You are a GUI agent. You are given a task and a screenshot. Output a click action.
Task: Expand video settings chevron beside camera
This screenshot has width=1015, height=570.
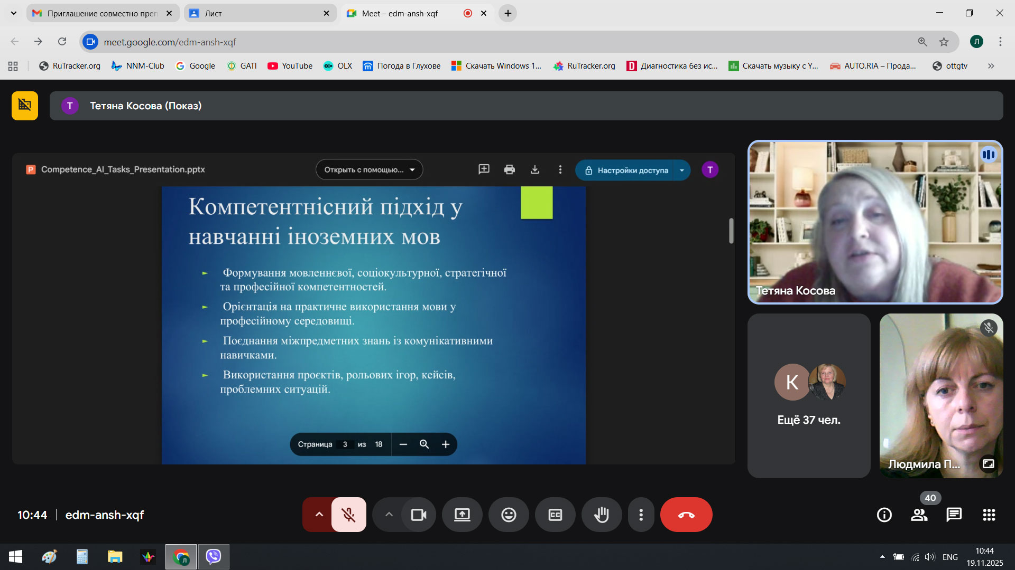389,515
